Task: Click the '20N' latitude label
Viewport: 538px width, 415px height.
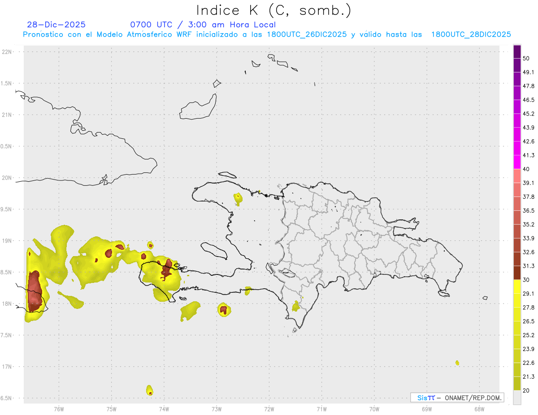Action: [7, 178]
